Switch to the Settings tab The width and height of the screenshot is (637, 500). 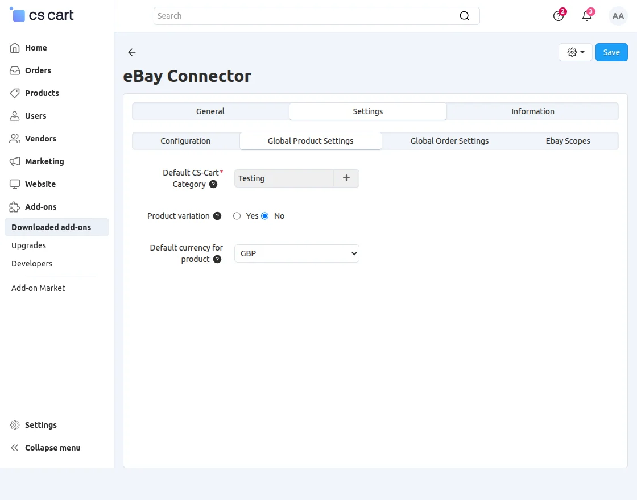367,111
